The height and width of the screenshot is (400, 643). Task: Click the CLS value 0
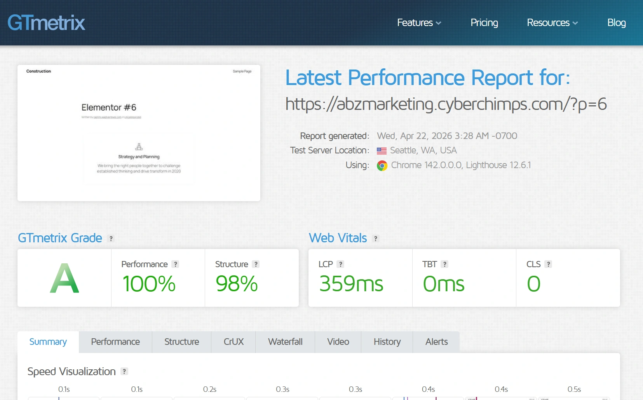[x=534, y=283]
